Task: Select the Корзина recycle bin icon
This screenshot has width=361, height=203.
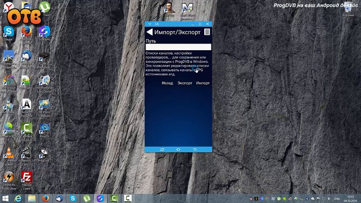Action: pos(348,9)
